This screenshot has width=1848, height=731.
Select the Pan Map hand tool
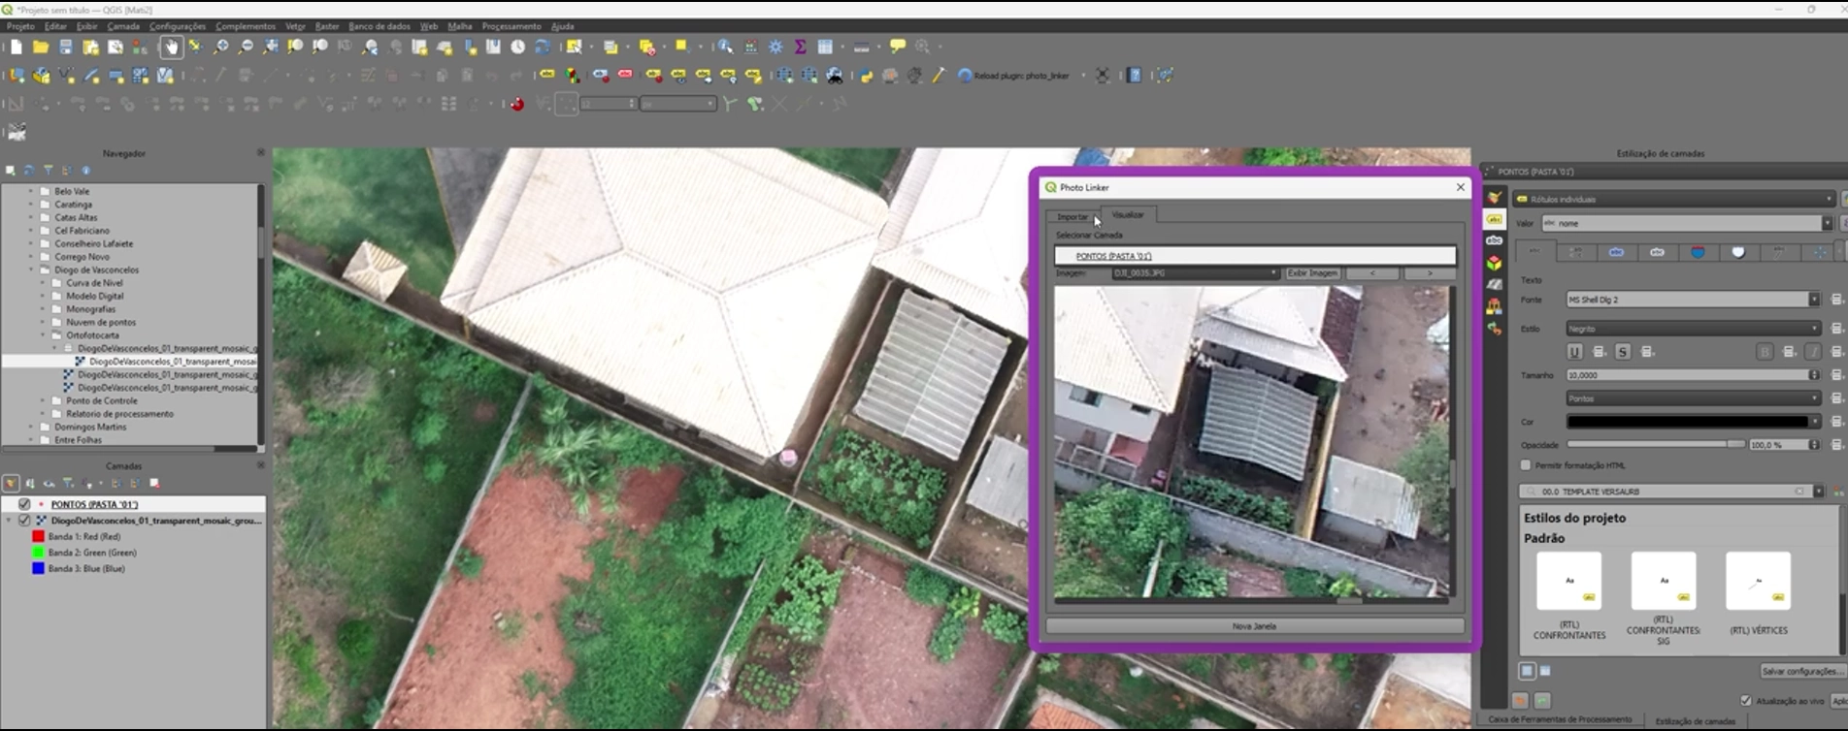click(171, 47)
